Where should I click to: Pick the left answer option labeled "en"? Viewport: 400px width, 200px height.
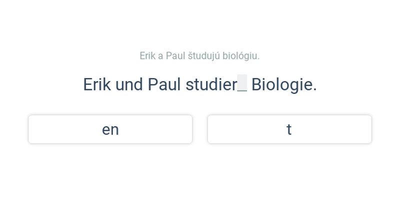coord(110,129)
